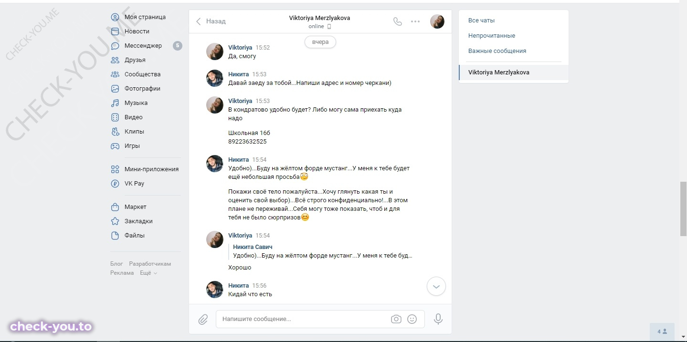Click the page vertical scrollbar thumb
The width and height of the screenshot is (687, 342).
coord(683,208)
